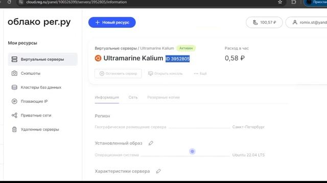Select Виртуальные серверы icon in sidebar

coord(14,59)
